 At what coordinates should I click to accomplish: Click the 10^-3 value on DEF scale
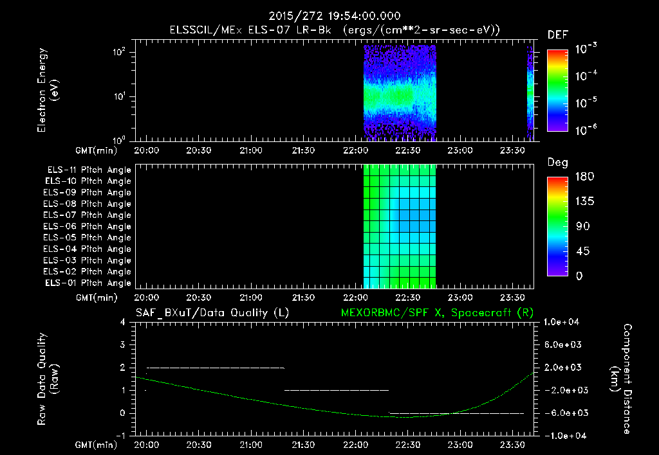tap(586, 49)
